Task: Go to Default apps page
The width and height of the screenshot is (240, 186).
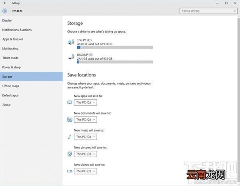Action: pyautogui.click(x=31, y=95)
